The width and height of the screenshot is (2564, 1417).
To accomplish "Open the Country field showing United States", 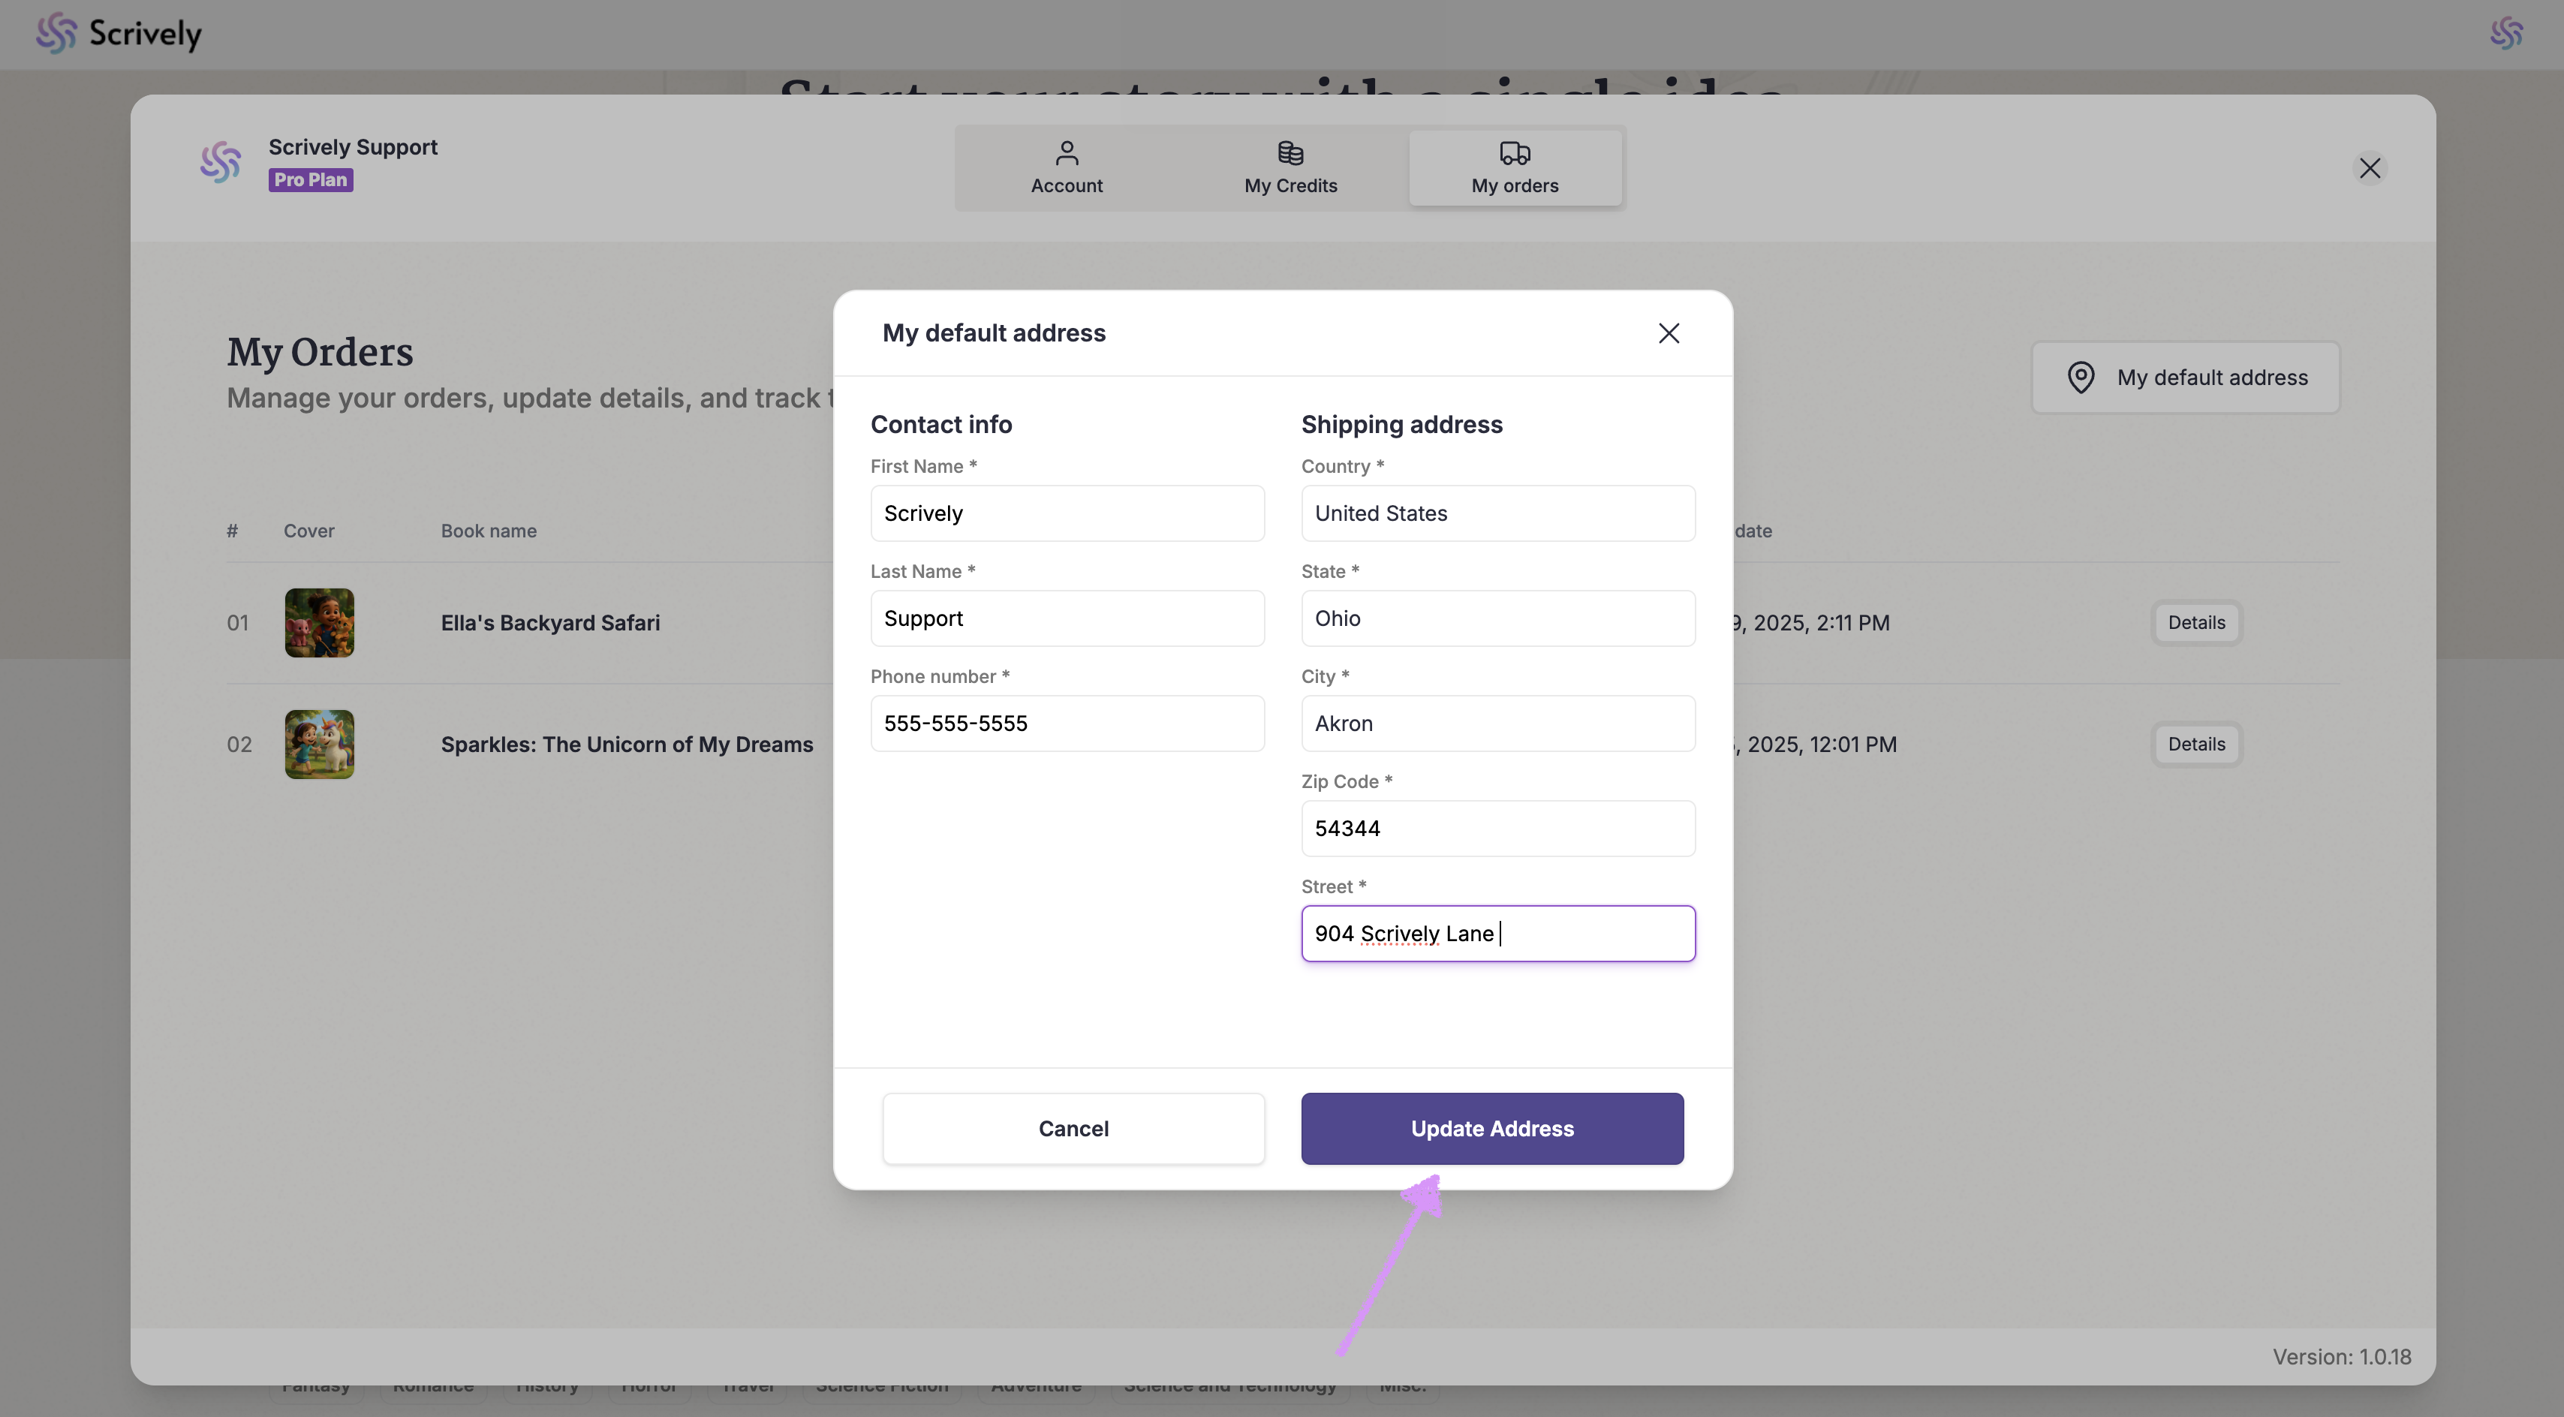I will coord(1497,513).
